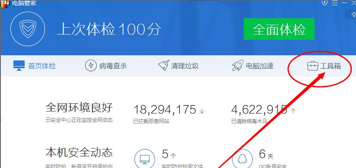
Task: Click the rocket acceleration icon
Action: coord(238,66)
